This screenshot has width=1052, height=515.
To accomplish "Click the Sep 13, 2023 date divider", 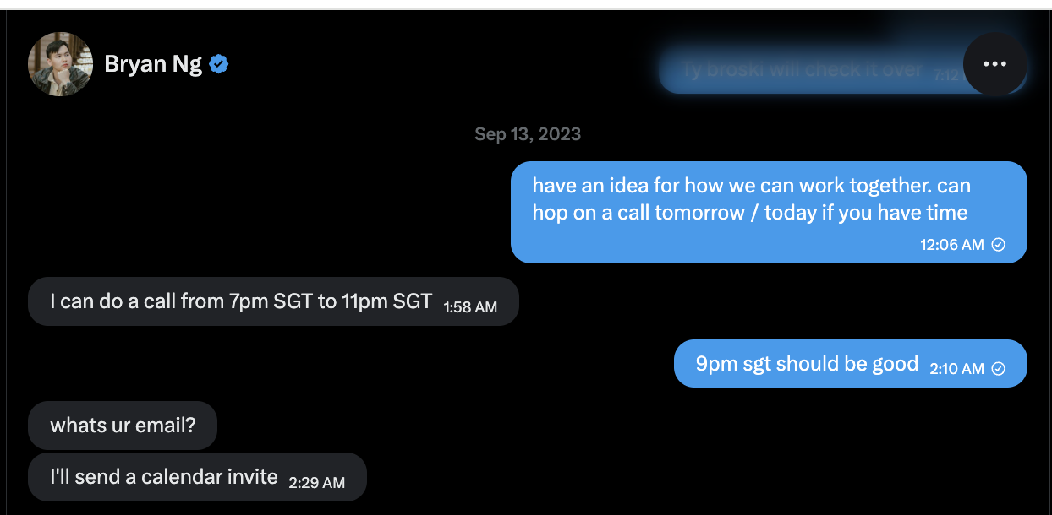I will click(x=526, y=133).
